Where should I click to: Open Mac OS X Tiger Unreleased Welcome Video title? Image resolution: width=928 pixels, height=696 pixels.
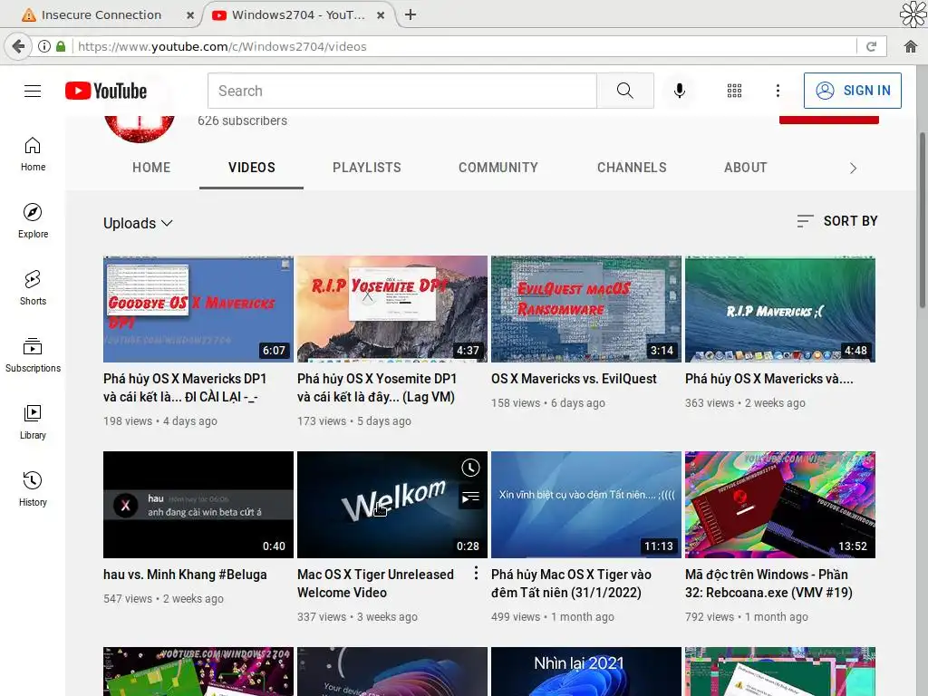coord(375,584)
